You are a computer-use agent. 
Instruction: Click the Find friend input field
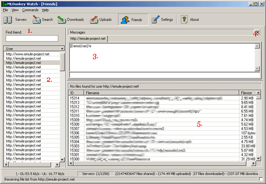[31, 39]
